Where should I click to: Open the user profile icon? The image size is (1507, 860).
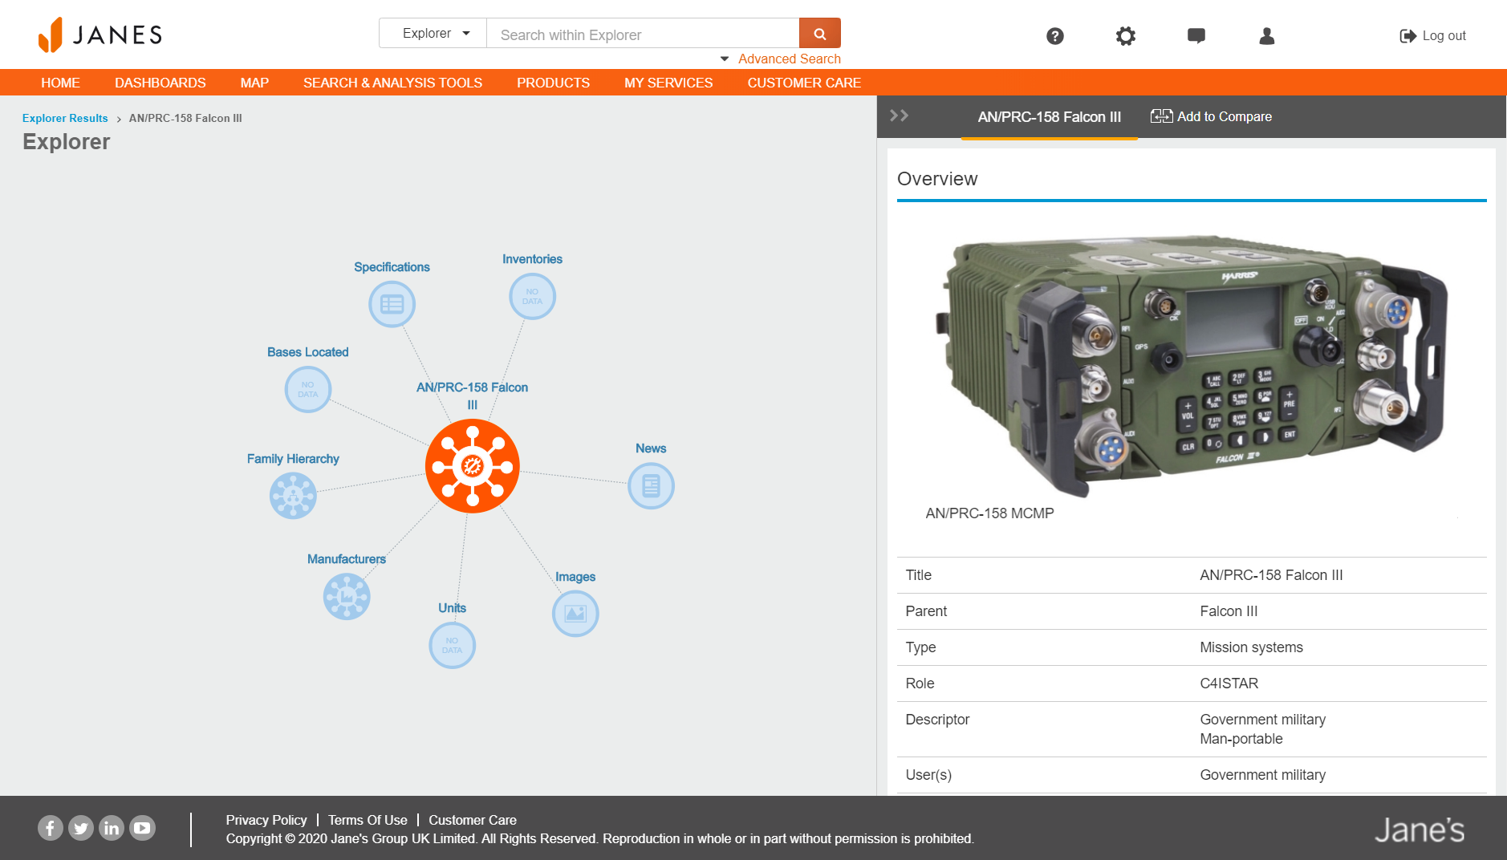pyautogui.click(x=1267, y=36)
